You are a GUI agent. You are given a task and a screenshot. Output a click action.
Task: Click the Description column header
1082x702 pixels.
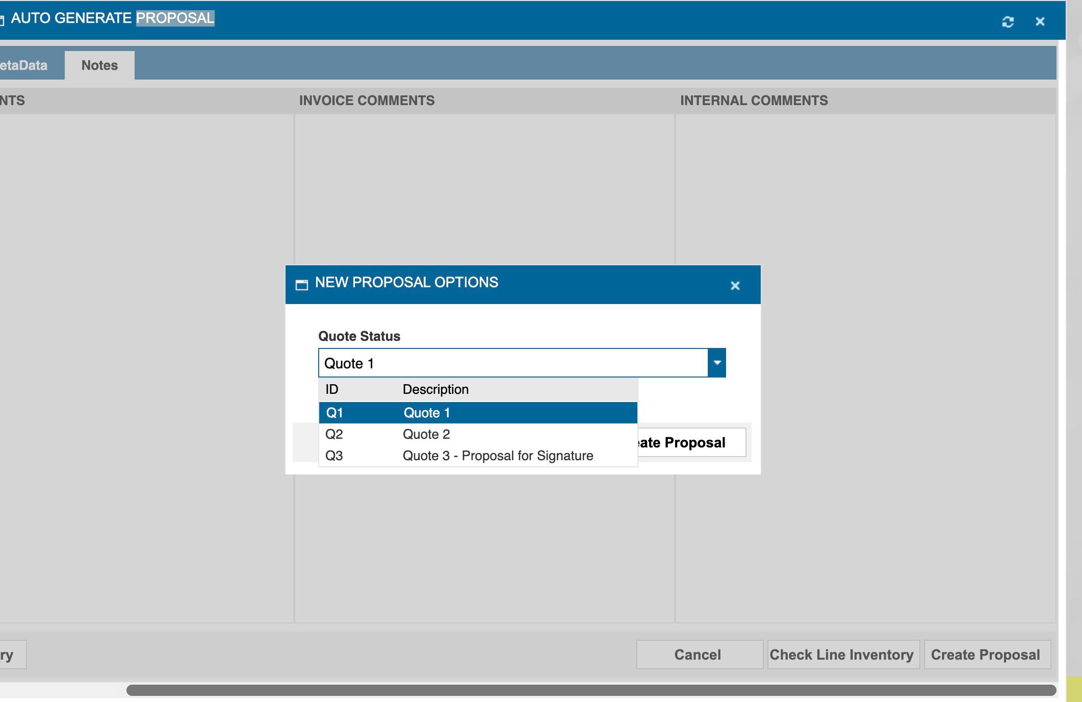pos(435,389)
